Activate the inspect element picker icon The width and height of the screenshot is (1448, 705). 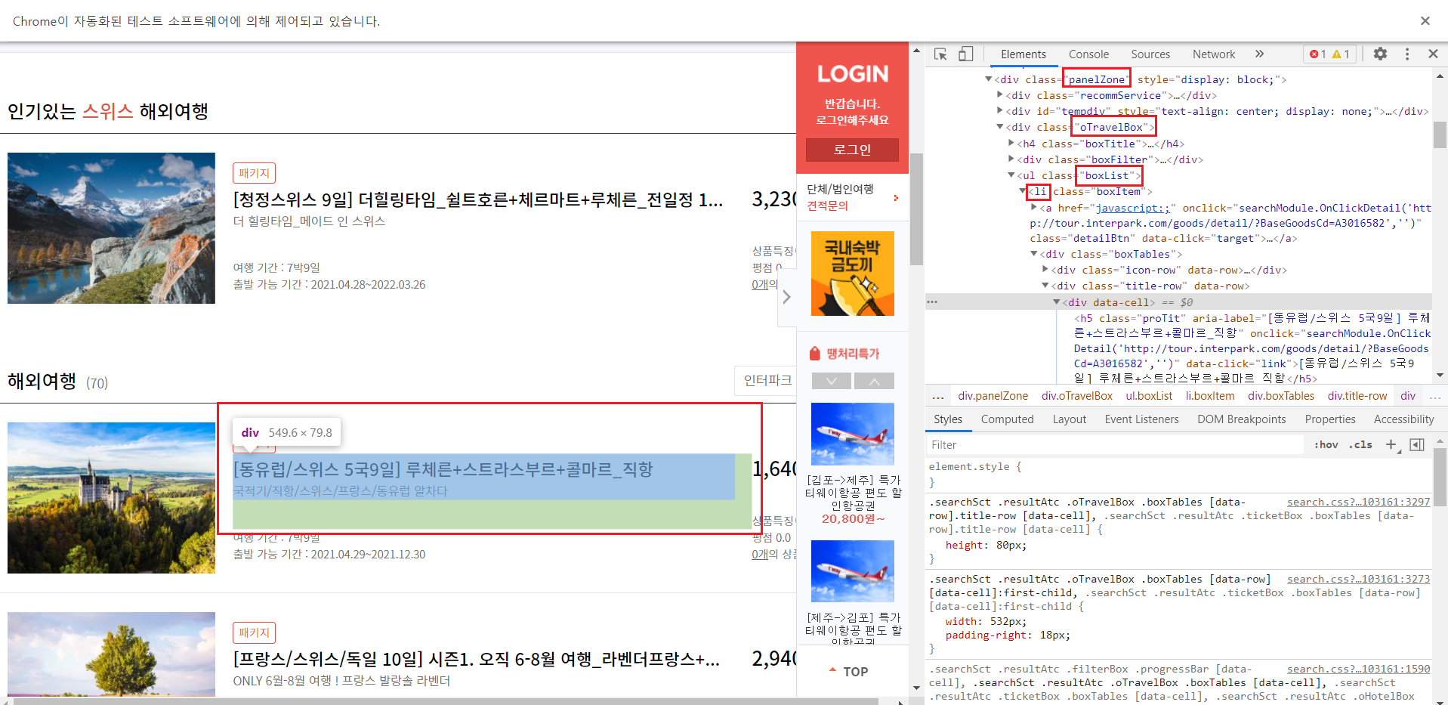940,54
